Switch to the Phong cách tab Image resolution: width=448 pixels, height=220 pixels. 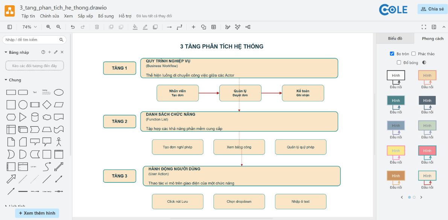pyautogui.click(x=433, y=39)
